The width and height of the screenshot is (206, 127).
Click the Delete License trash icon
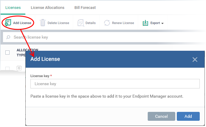point(43,23)
